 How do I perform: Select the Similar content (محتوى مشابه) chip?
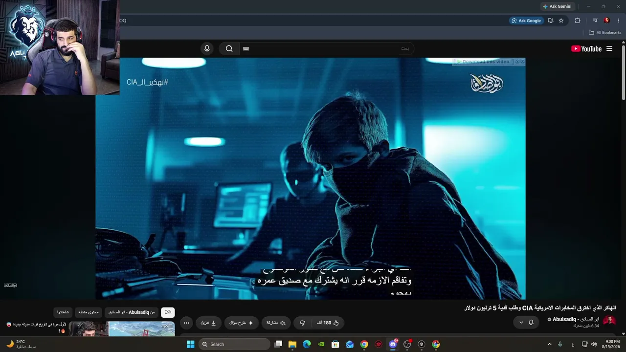(89, 312)
